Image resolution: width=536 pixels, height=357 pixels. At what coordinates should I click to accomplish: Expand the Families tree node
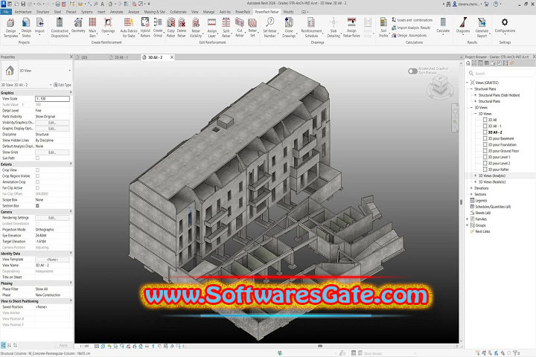[x=468, y=219]
